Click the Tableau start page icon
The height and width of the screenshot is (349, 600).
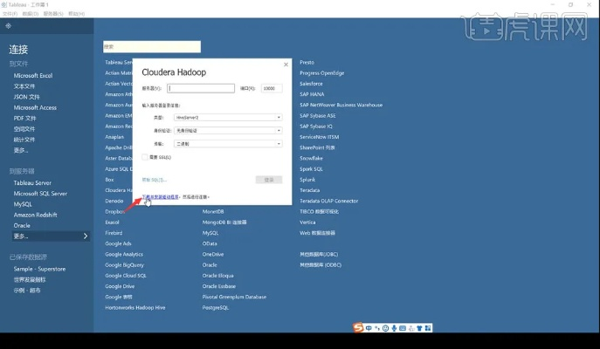click(x=9, y=26)
